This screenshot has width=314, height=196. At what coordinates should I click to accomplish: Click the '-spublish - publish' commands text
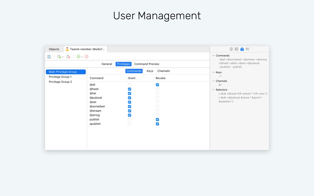(x=230, y=67)
